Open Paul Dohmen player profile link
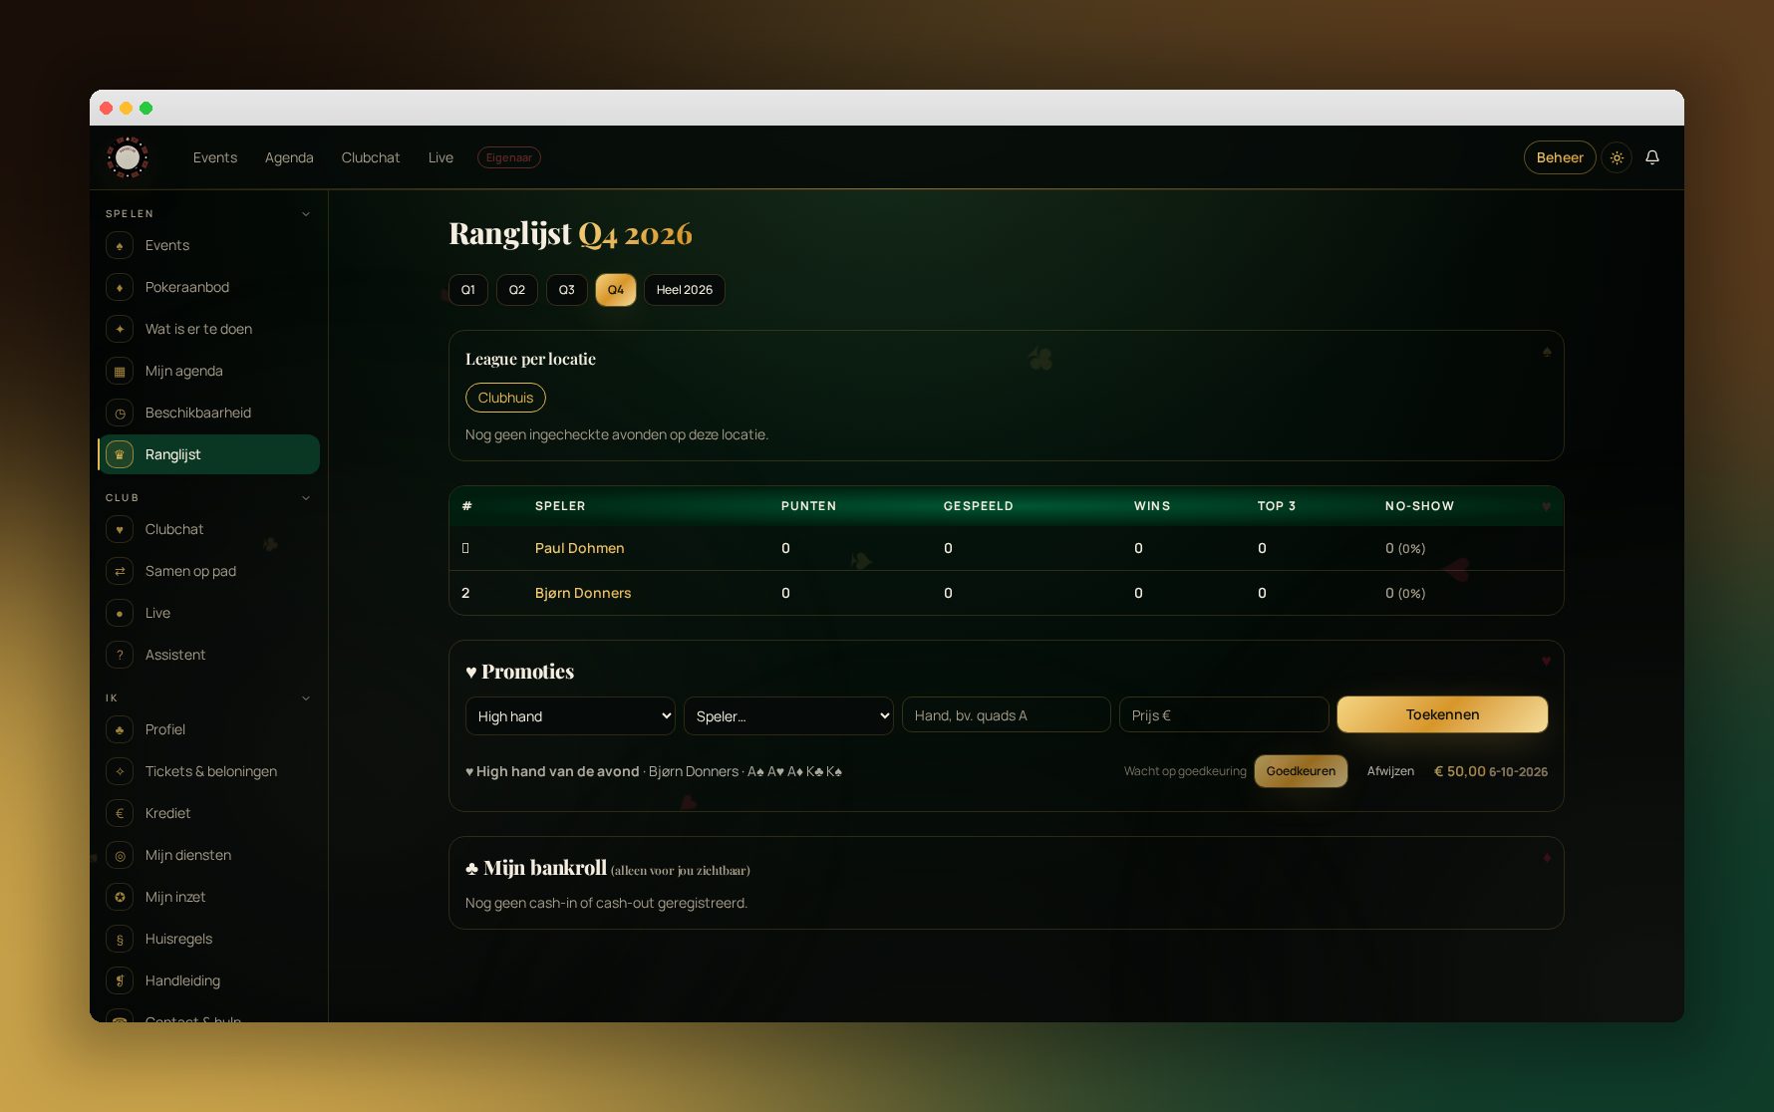Viewport: 1774px width, 1112px height. pos(580,548)
